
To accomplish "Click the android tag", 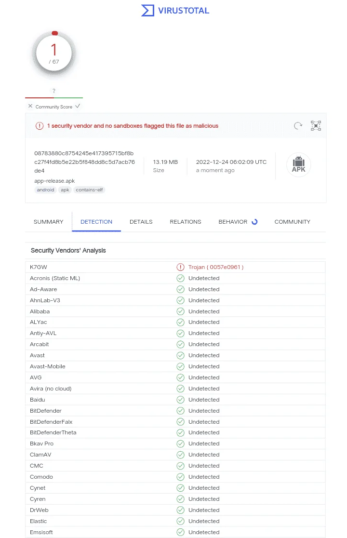I will click(46, 190).
